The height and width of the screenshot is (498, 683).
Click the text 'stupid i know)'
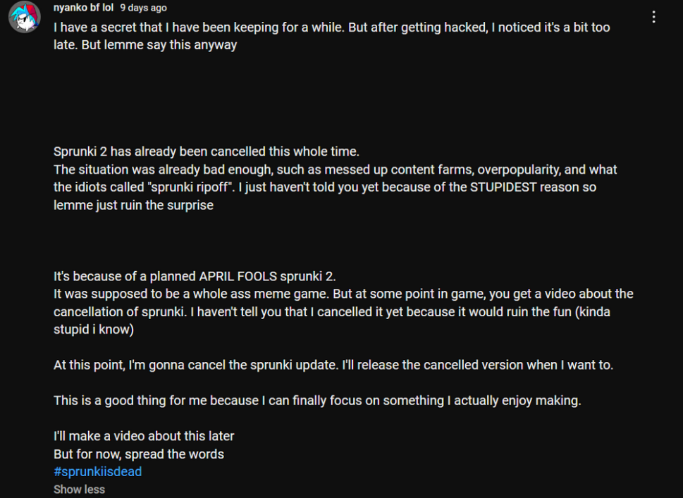coord(94,329)
